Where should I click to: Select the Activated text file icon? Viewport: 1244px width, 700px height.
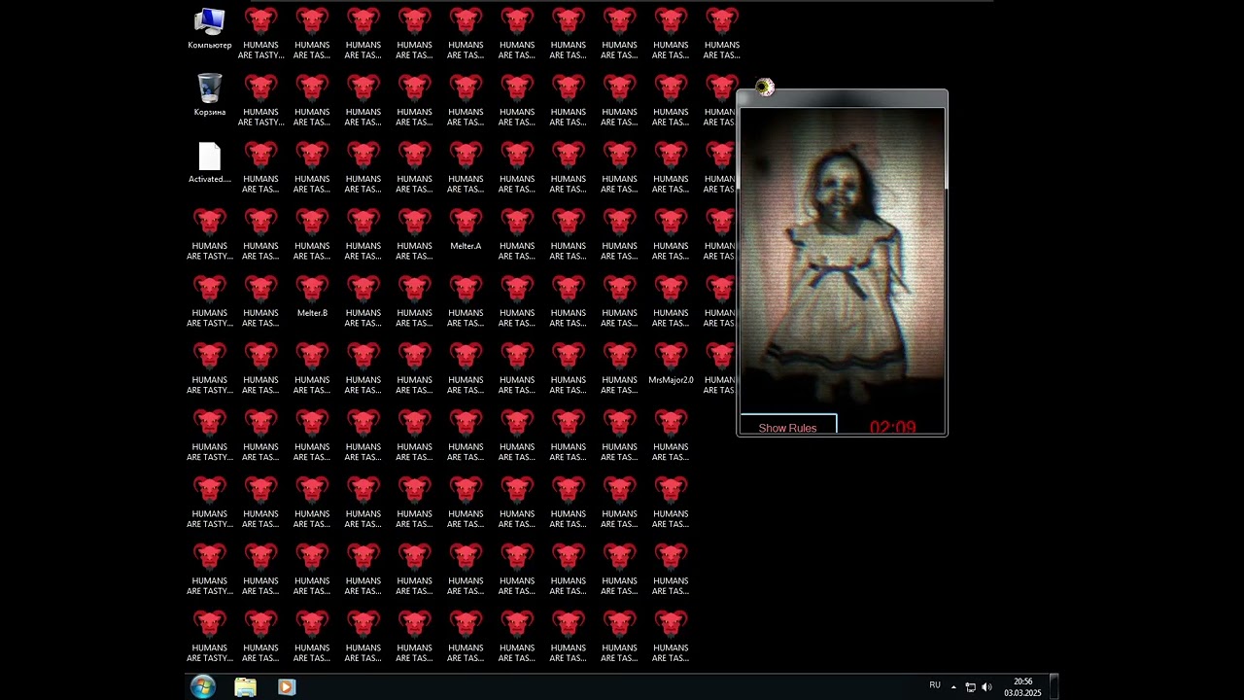(x=209, y=162)
